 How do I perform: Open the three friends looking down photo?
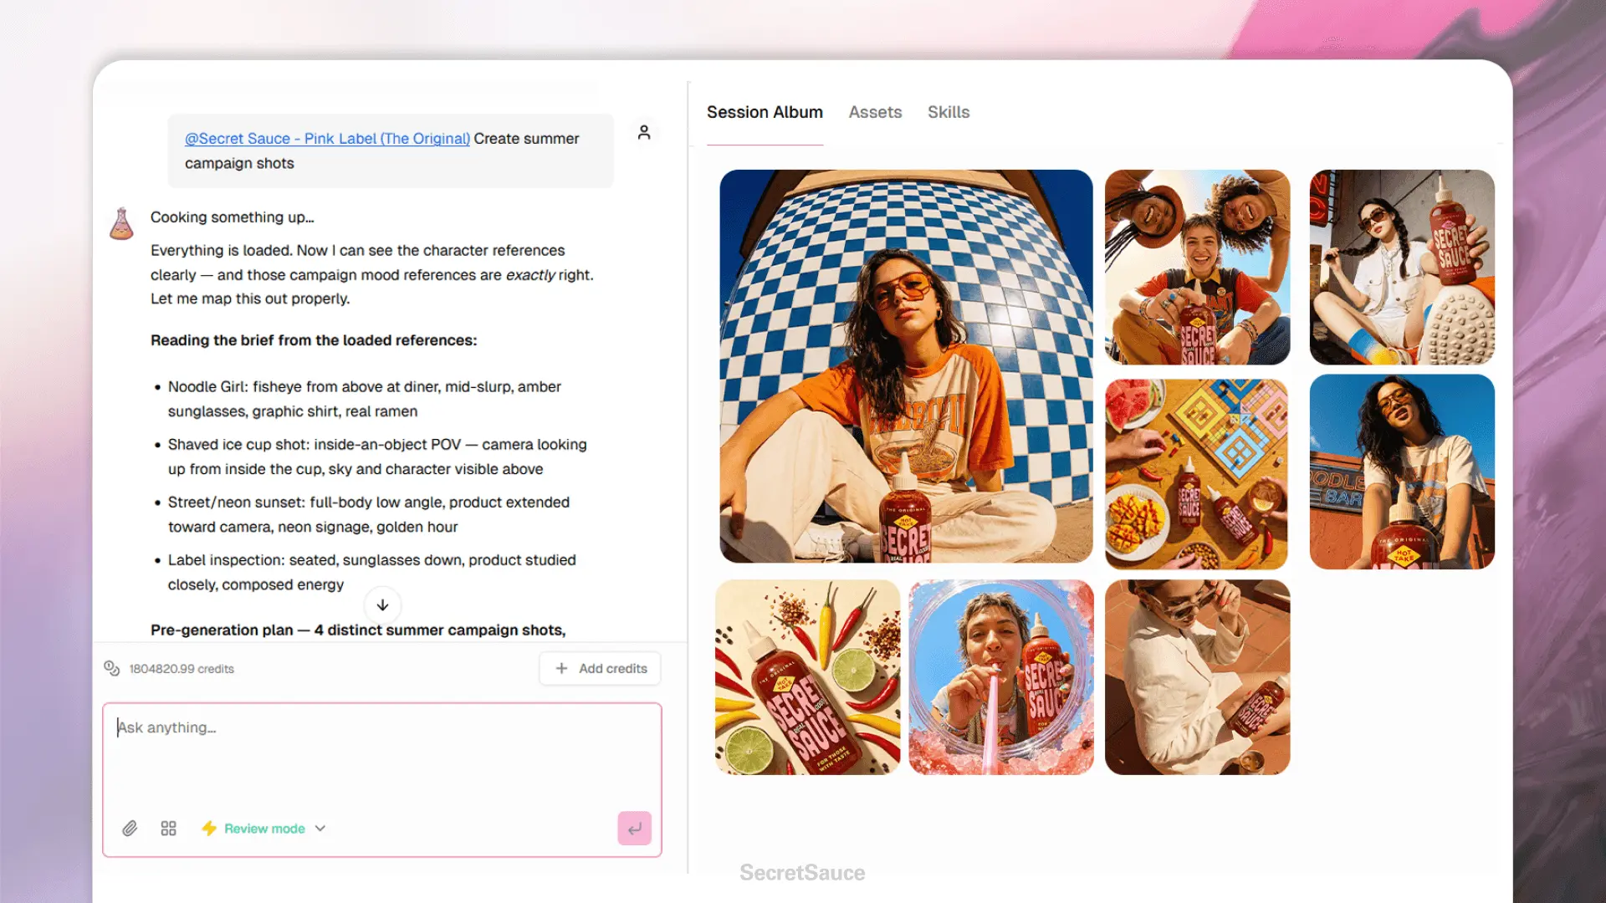(1197, 268)
